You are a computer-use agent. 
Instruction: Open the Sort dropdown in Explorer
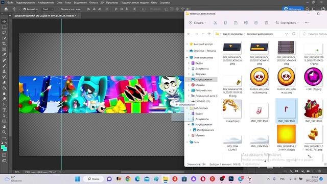pyautogui.click(x=287, y=22)
